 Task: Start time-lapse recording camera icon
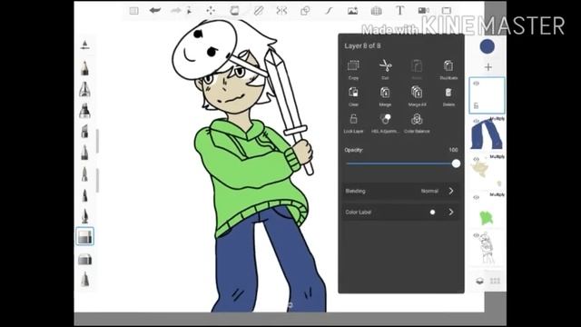(424, 10)
